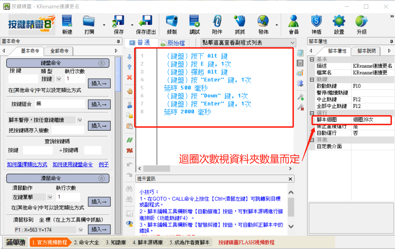The image size is (395, 249).
Task: Switch to the 原始檔 source tab
Action: click(174, 43)
